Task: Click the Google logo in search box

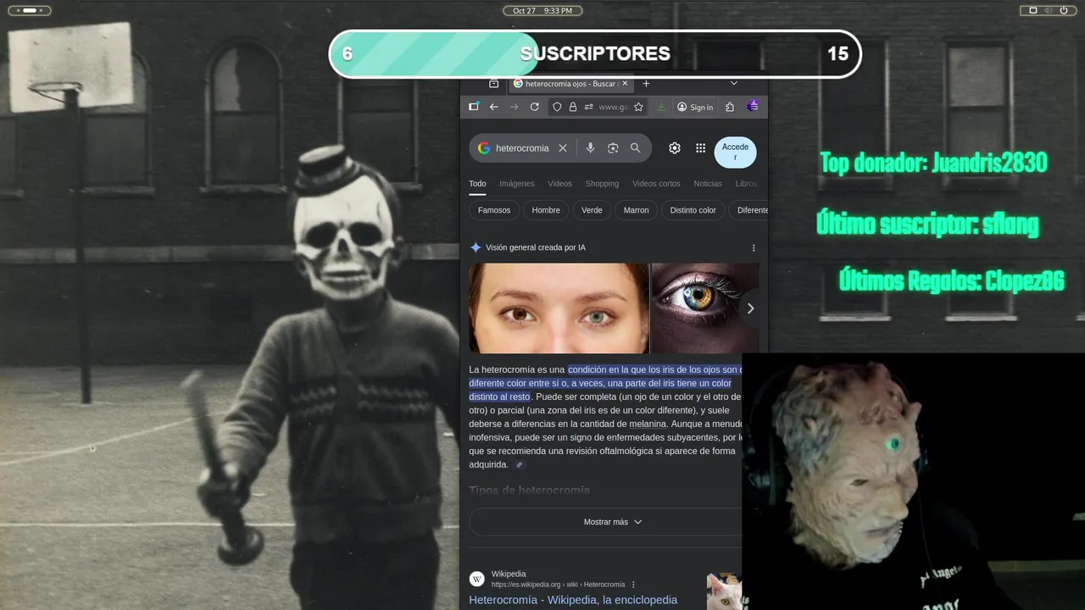Action: [x=484, y=148]
